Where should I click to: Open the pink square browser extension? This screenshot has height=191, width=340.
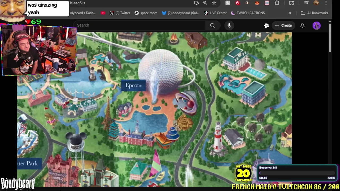coord(267,3)
